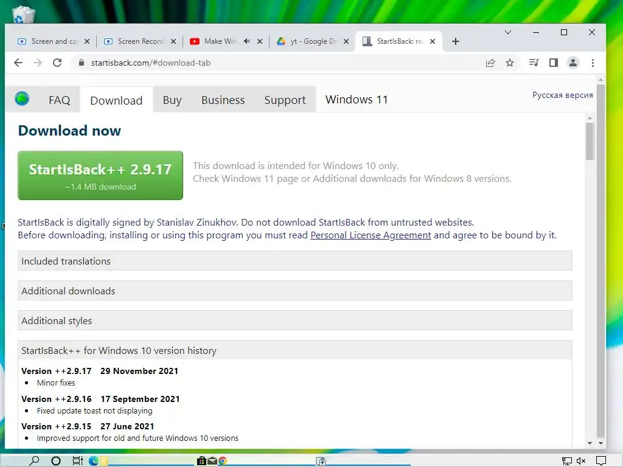Select the Download site tab

pyautogui.click(x=116, y=100)
